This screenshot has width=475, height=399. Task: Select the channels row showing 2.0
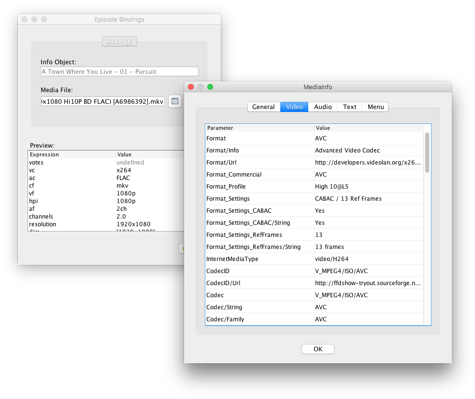pos(106,217)
